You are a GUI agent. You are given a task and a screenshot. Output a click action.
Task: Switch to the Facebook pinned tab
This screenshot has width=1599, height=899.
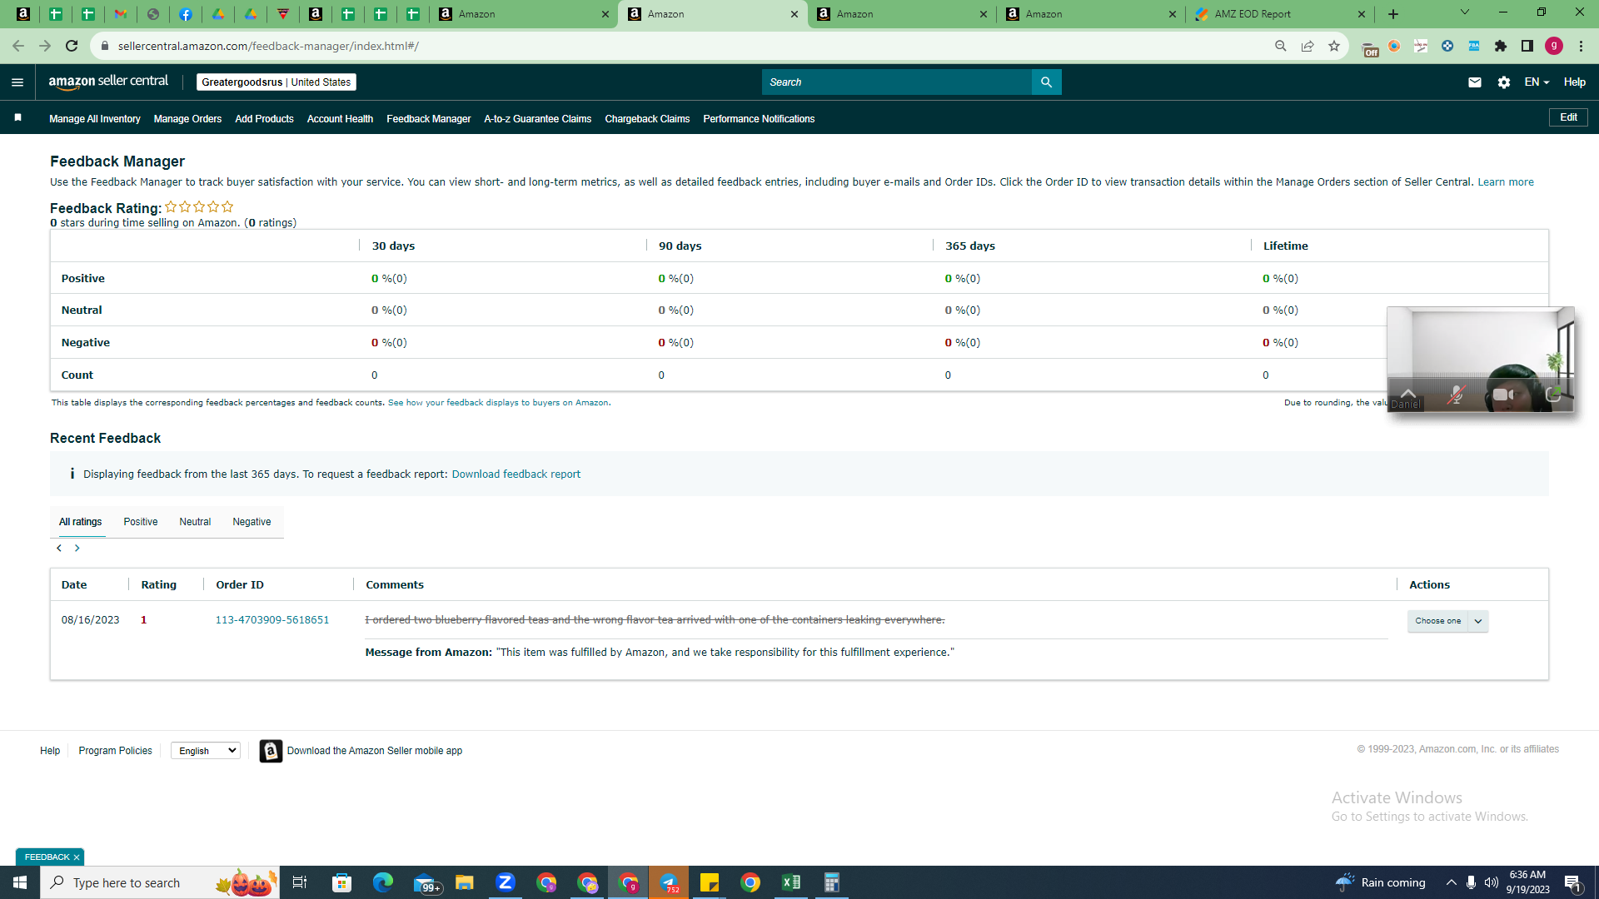[x=186, y=14]
